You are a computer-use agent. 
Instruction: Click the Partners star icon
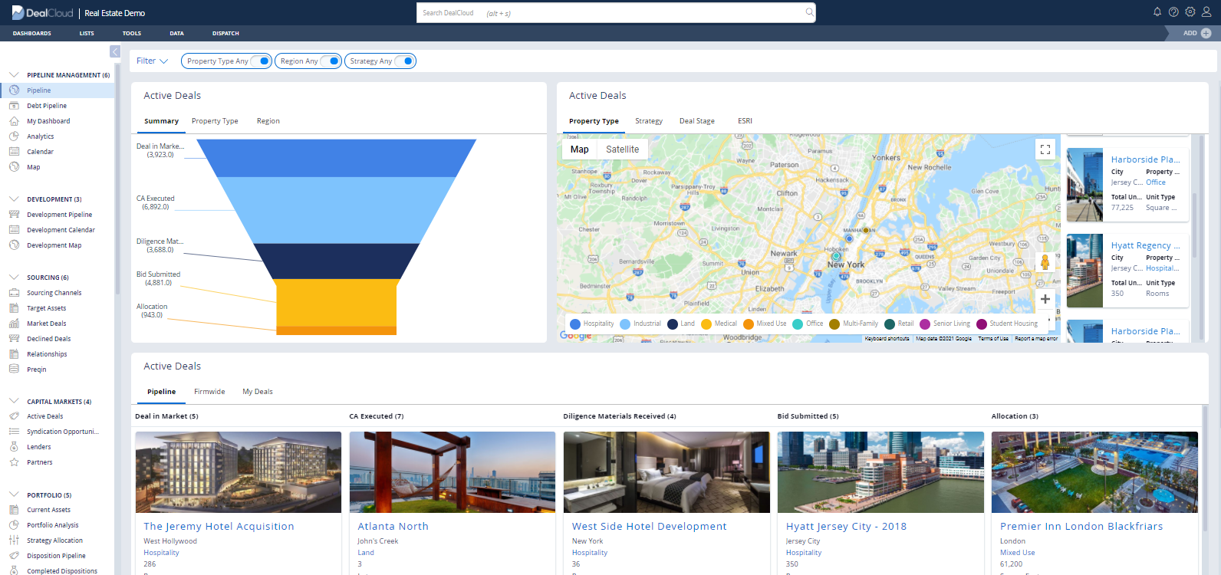click(x=14, y=462)
